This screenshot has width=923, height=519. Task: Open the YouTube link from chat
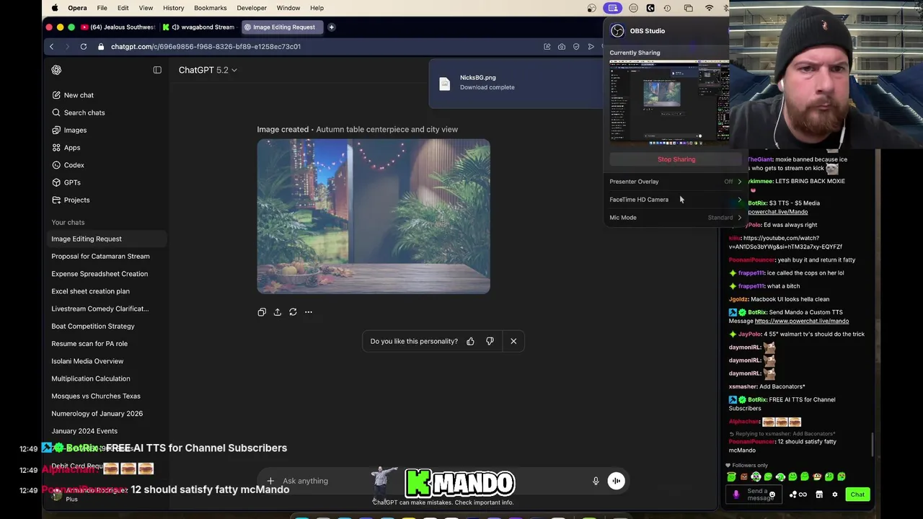pyautogui.click(x=785, y=242)
